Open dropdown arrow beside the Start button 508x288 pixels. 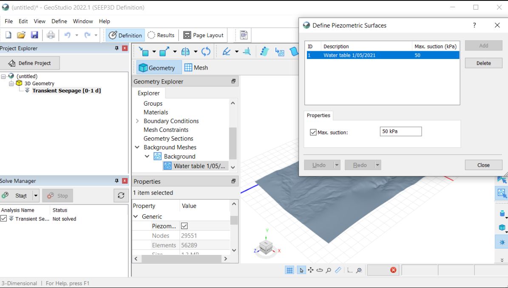click(36, 196)
